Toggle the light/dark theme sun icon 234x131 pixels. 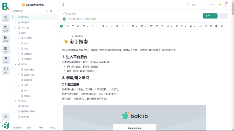[x=220, y=4]
